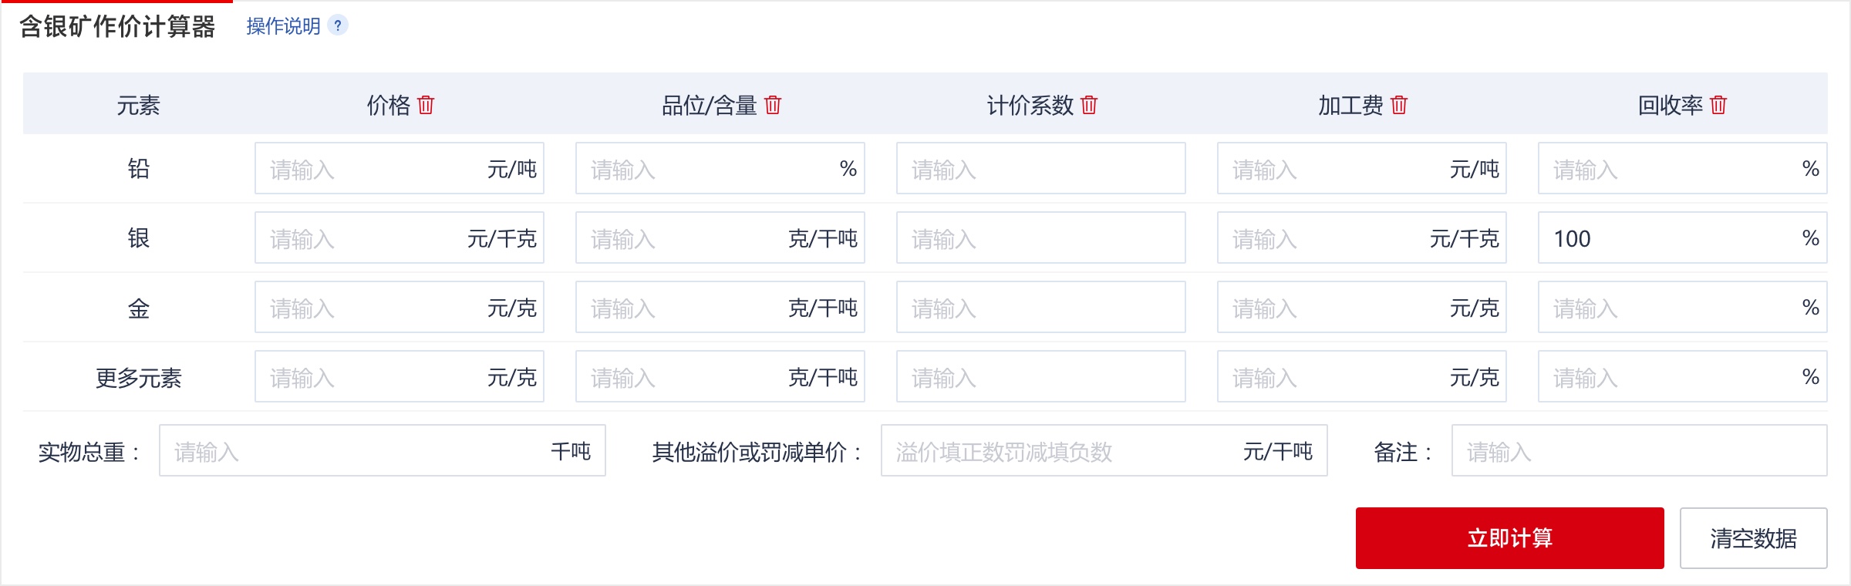Select the 银 计价系数 input field

point(1040,238)
